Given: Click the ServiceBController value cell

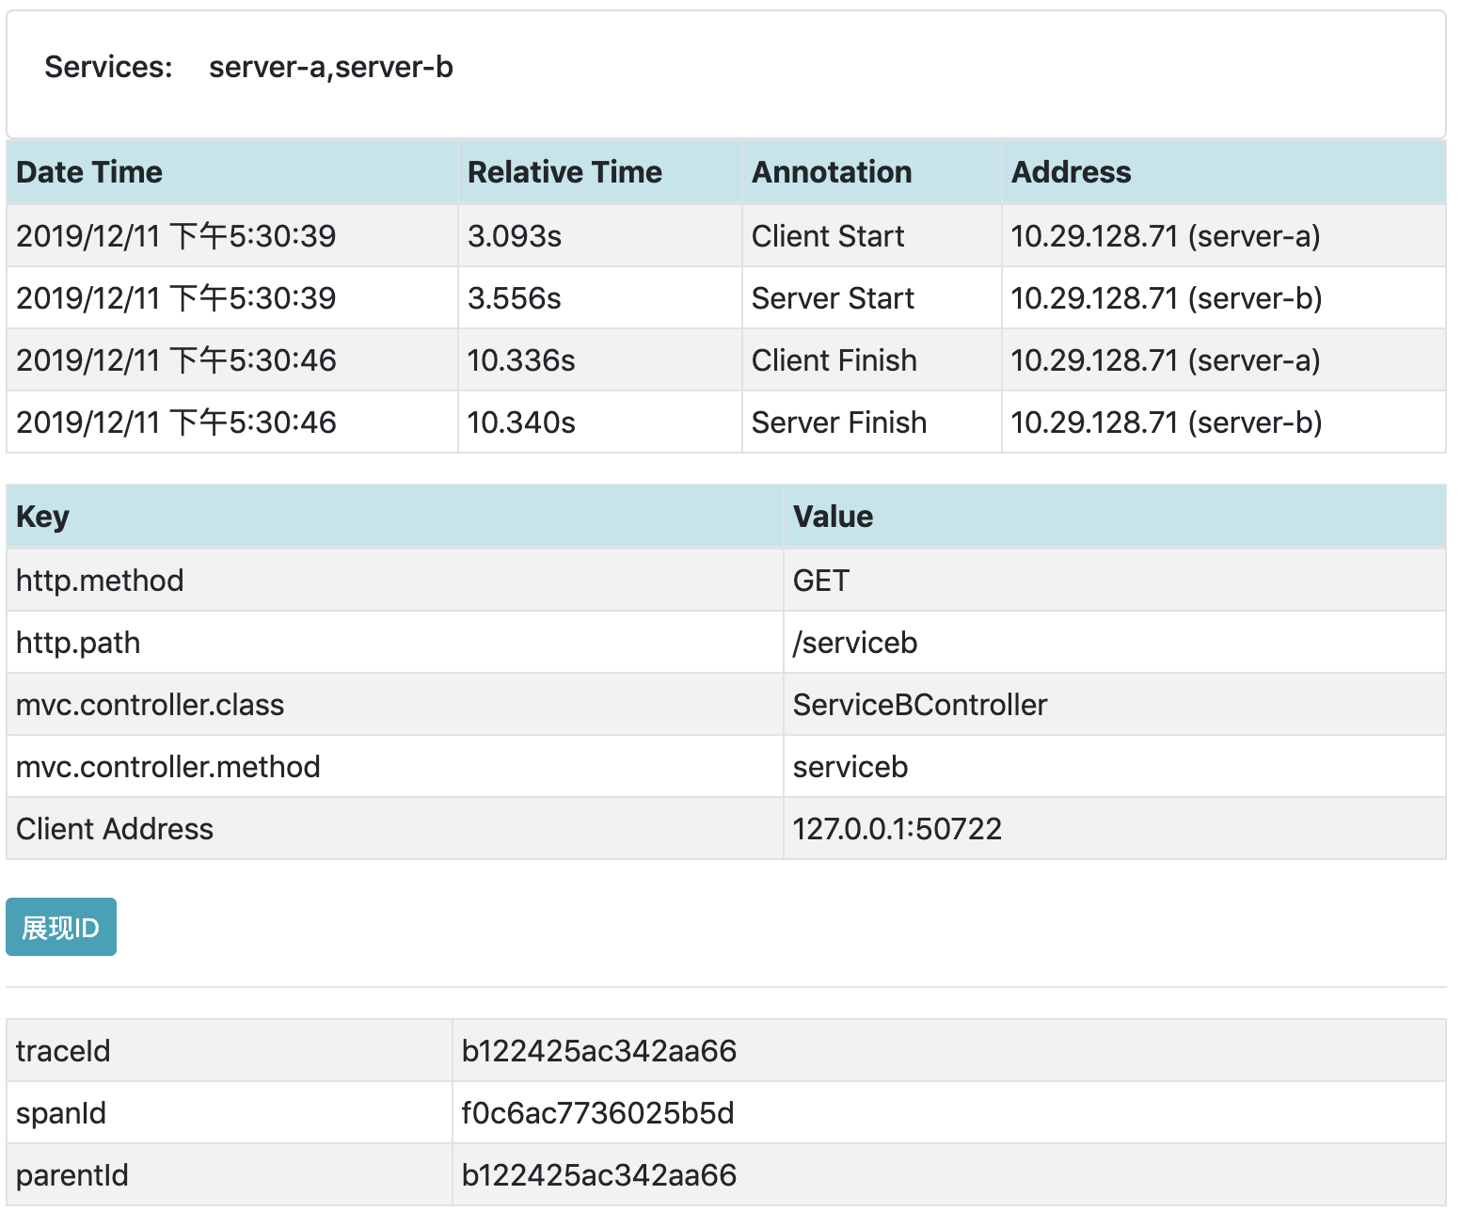Looking at the screenshot, I should 919,705.
